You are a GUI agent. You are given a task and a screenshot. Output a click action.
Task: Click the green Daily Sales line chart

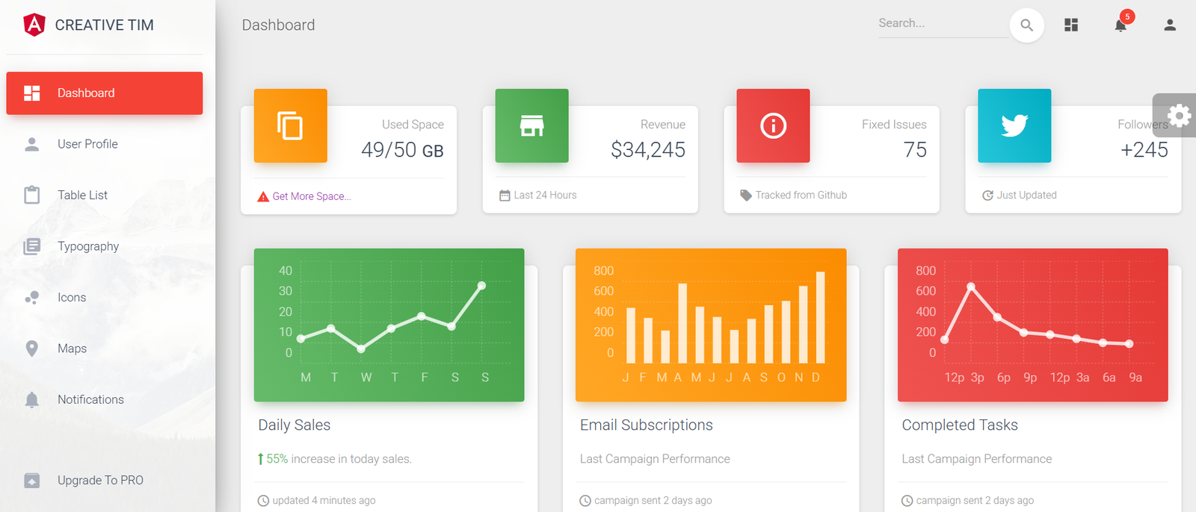(389, 325)
